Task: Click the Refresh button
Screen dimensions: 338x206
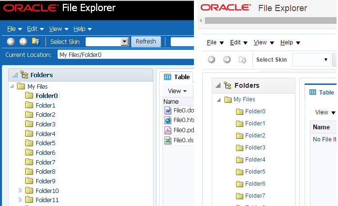Action: (x=146, y=41)
